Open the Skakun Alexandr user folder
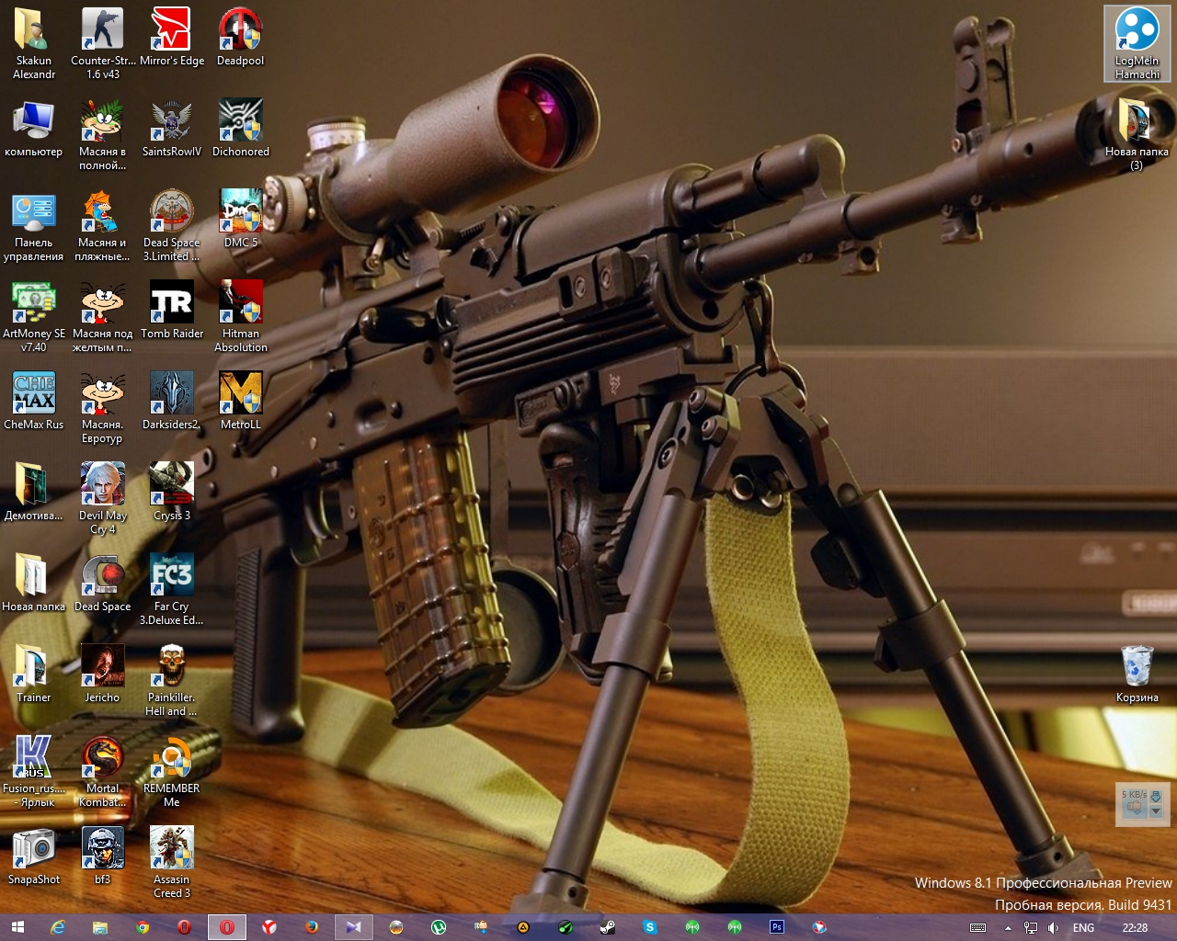This screenshot has height=941, width=1177. coord(34,43)
